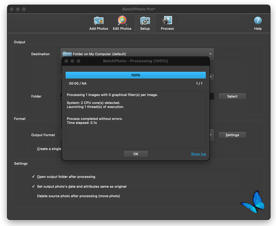Close the BatchPhoto Pro main window
This screenshot has height=226, width=276.
(12, 9)
